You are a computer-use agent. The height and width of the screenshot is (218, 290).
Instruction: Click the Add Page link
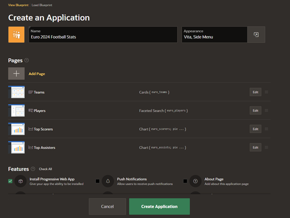pyautogui.click(x=37, y=74)
